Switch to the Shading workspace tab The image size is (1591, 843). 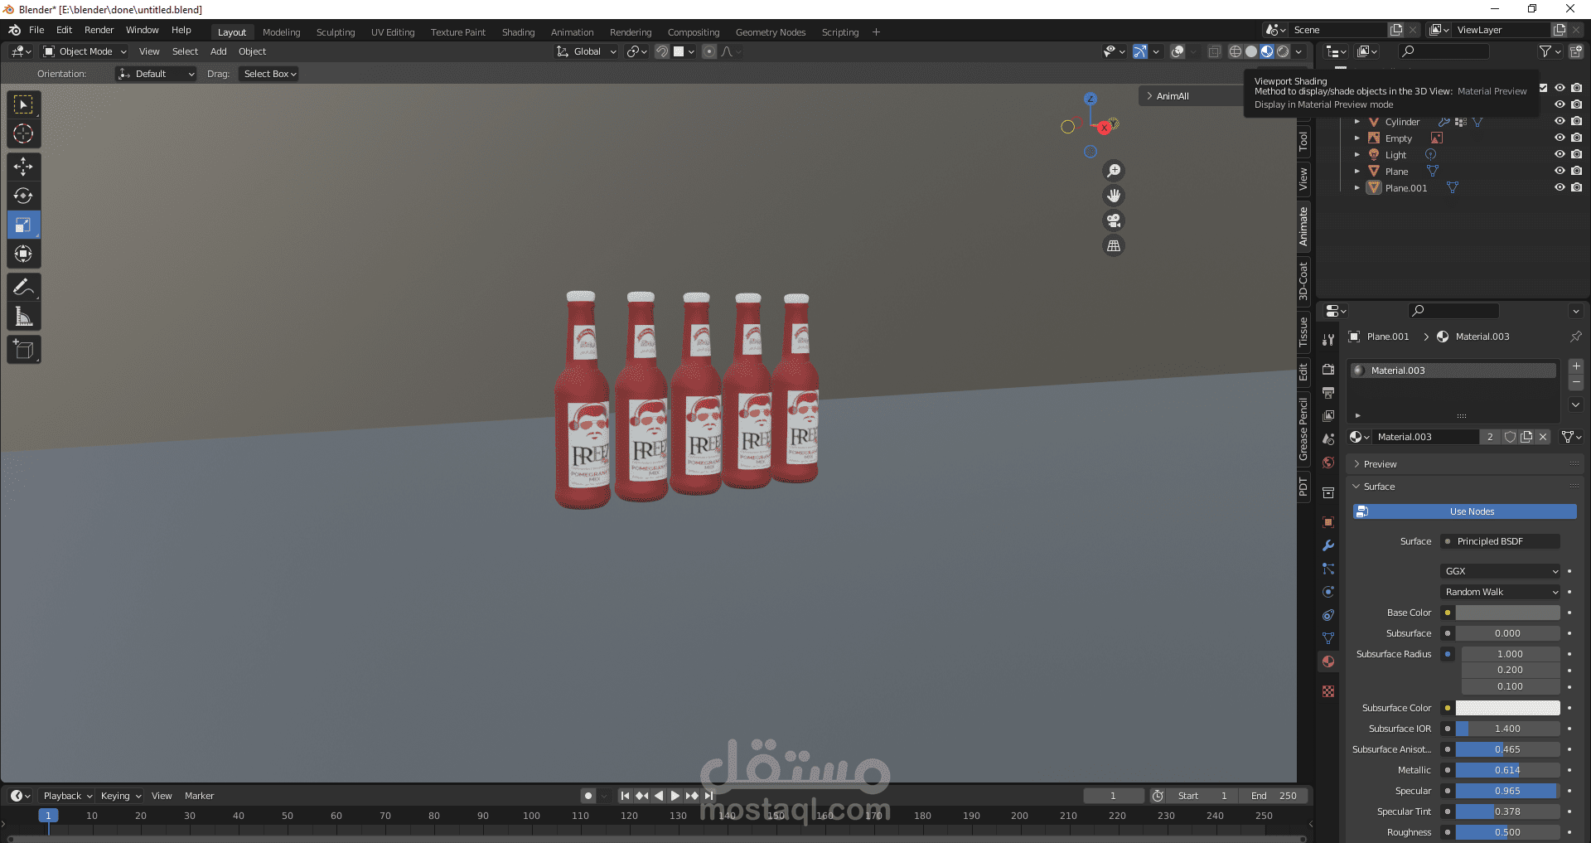[518, 32]
